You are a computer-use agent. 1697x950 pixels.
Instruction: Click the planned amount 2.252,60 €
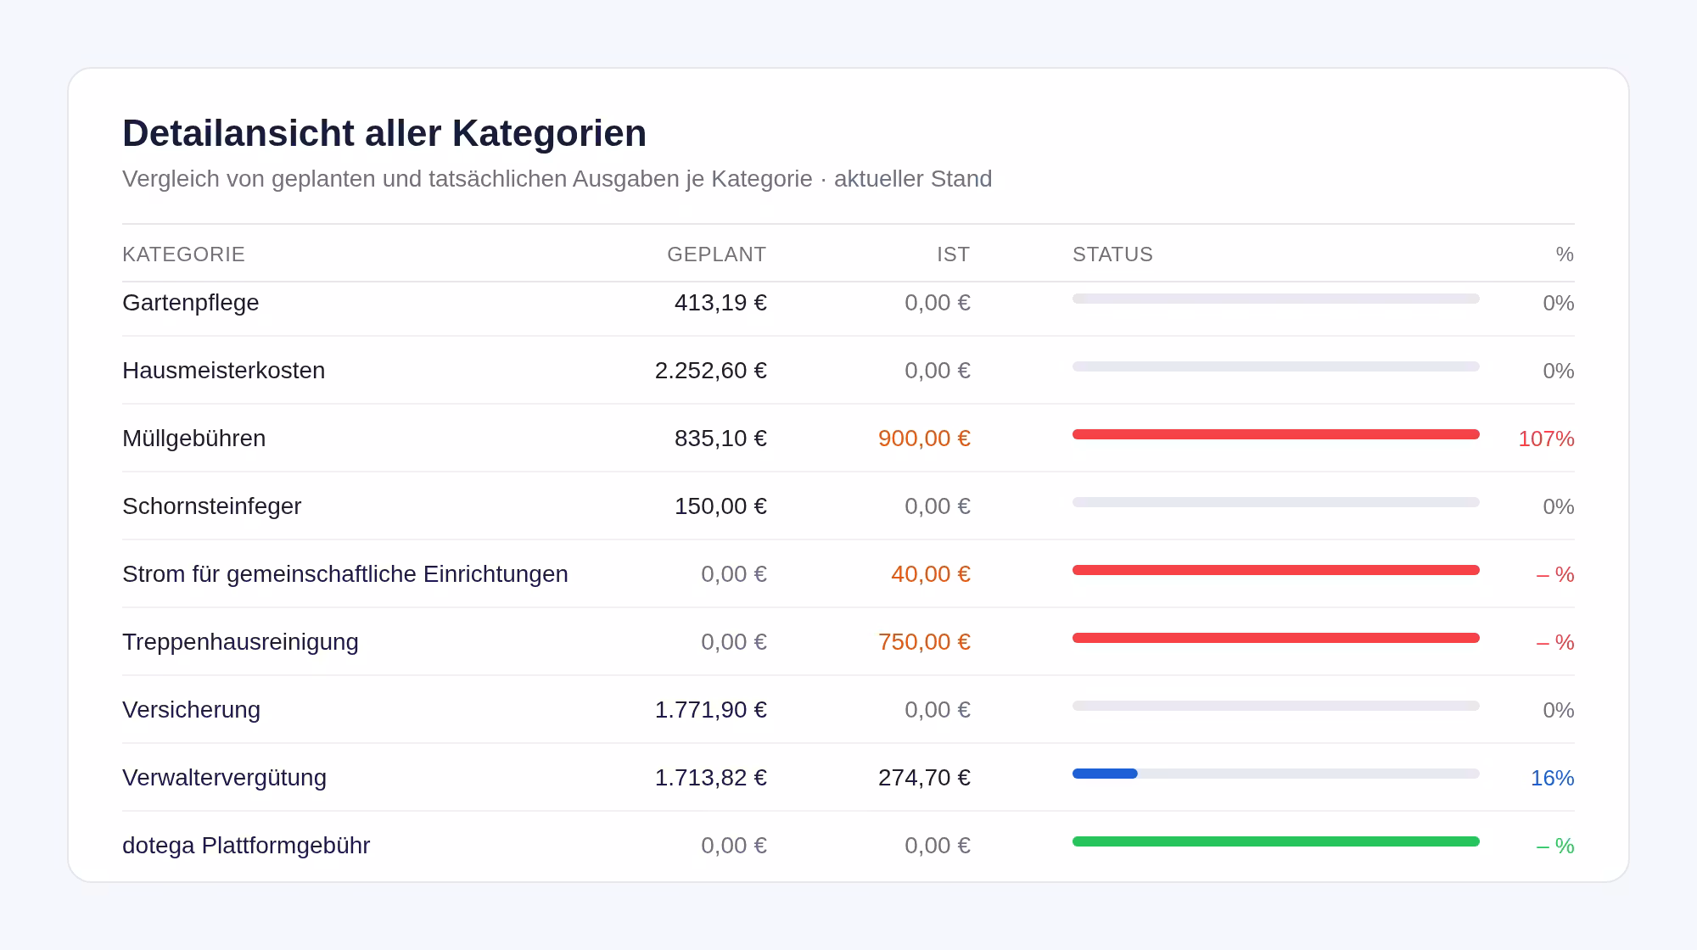pyautogui.click(x=711, y=371)
